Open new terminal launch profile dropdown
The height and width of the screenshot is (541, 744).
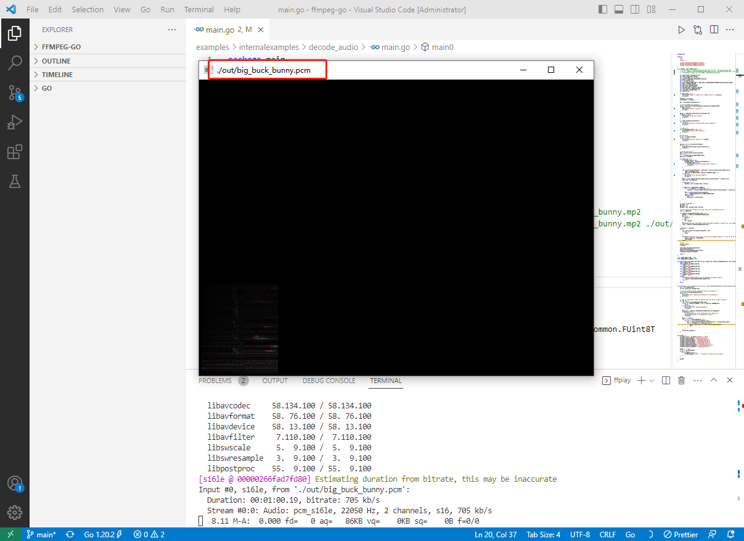point(652,381)
